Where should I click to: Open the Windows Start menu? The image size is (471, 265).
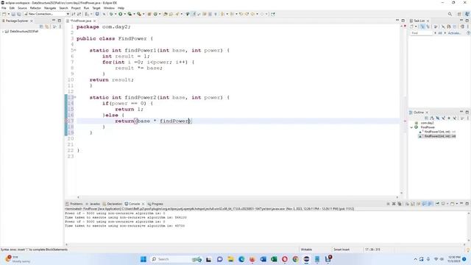[144, 259]
